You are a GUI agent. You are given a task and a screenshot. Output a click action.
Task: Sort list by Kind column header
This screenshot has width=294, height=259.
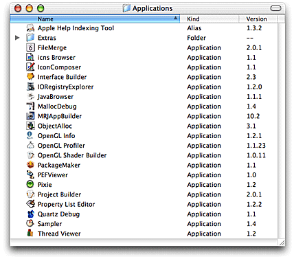(210, 19)
